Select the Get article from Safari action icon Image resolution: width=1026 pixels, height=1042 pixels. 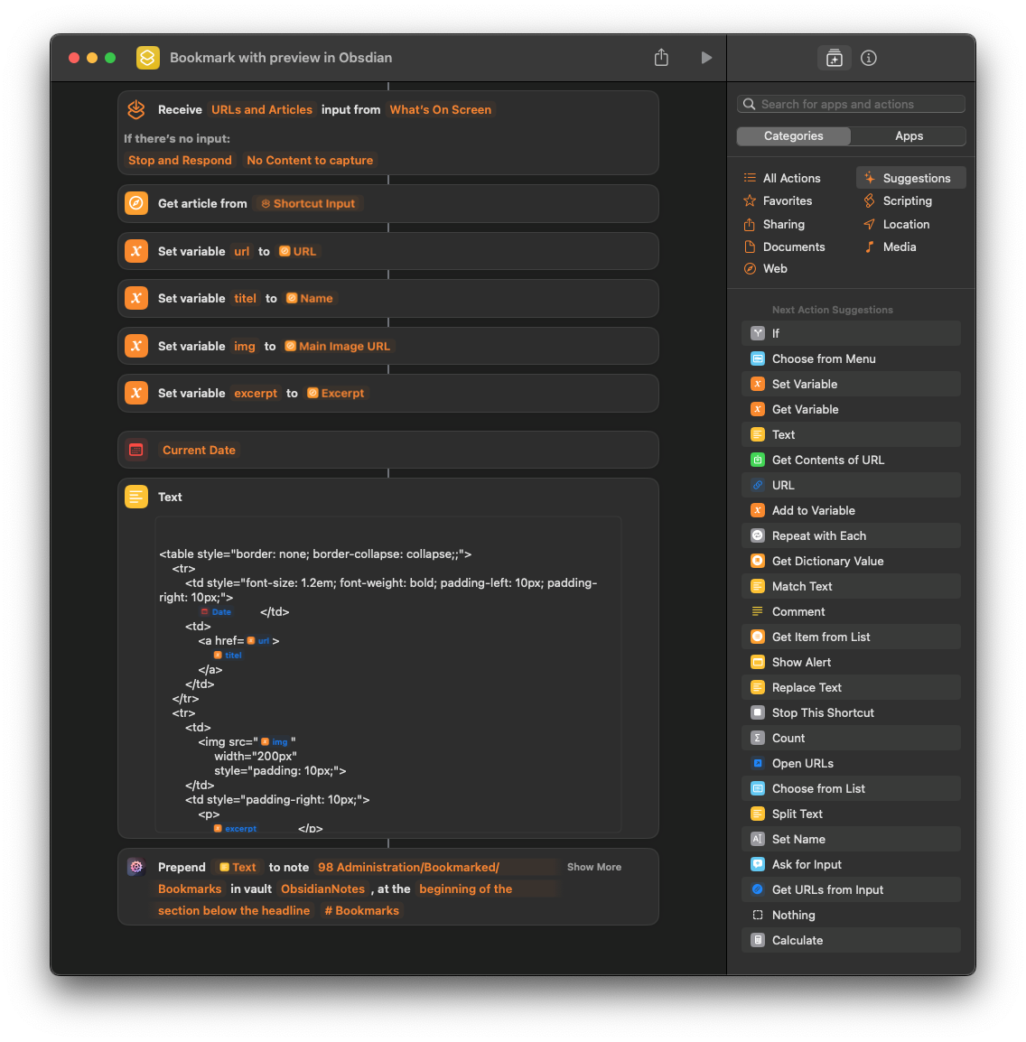pyautogui.click(x=136, y=203)
